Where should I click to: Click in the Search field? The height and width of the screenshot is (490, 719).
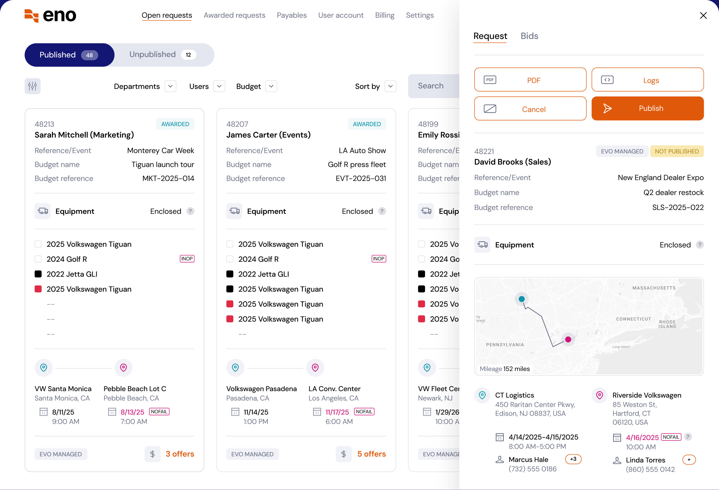click(x=434, y=86)
